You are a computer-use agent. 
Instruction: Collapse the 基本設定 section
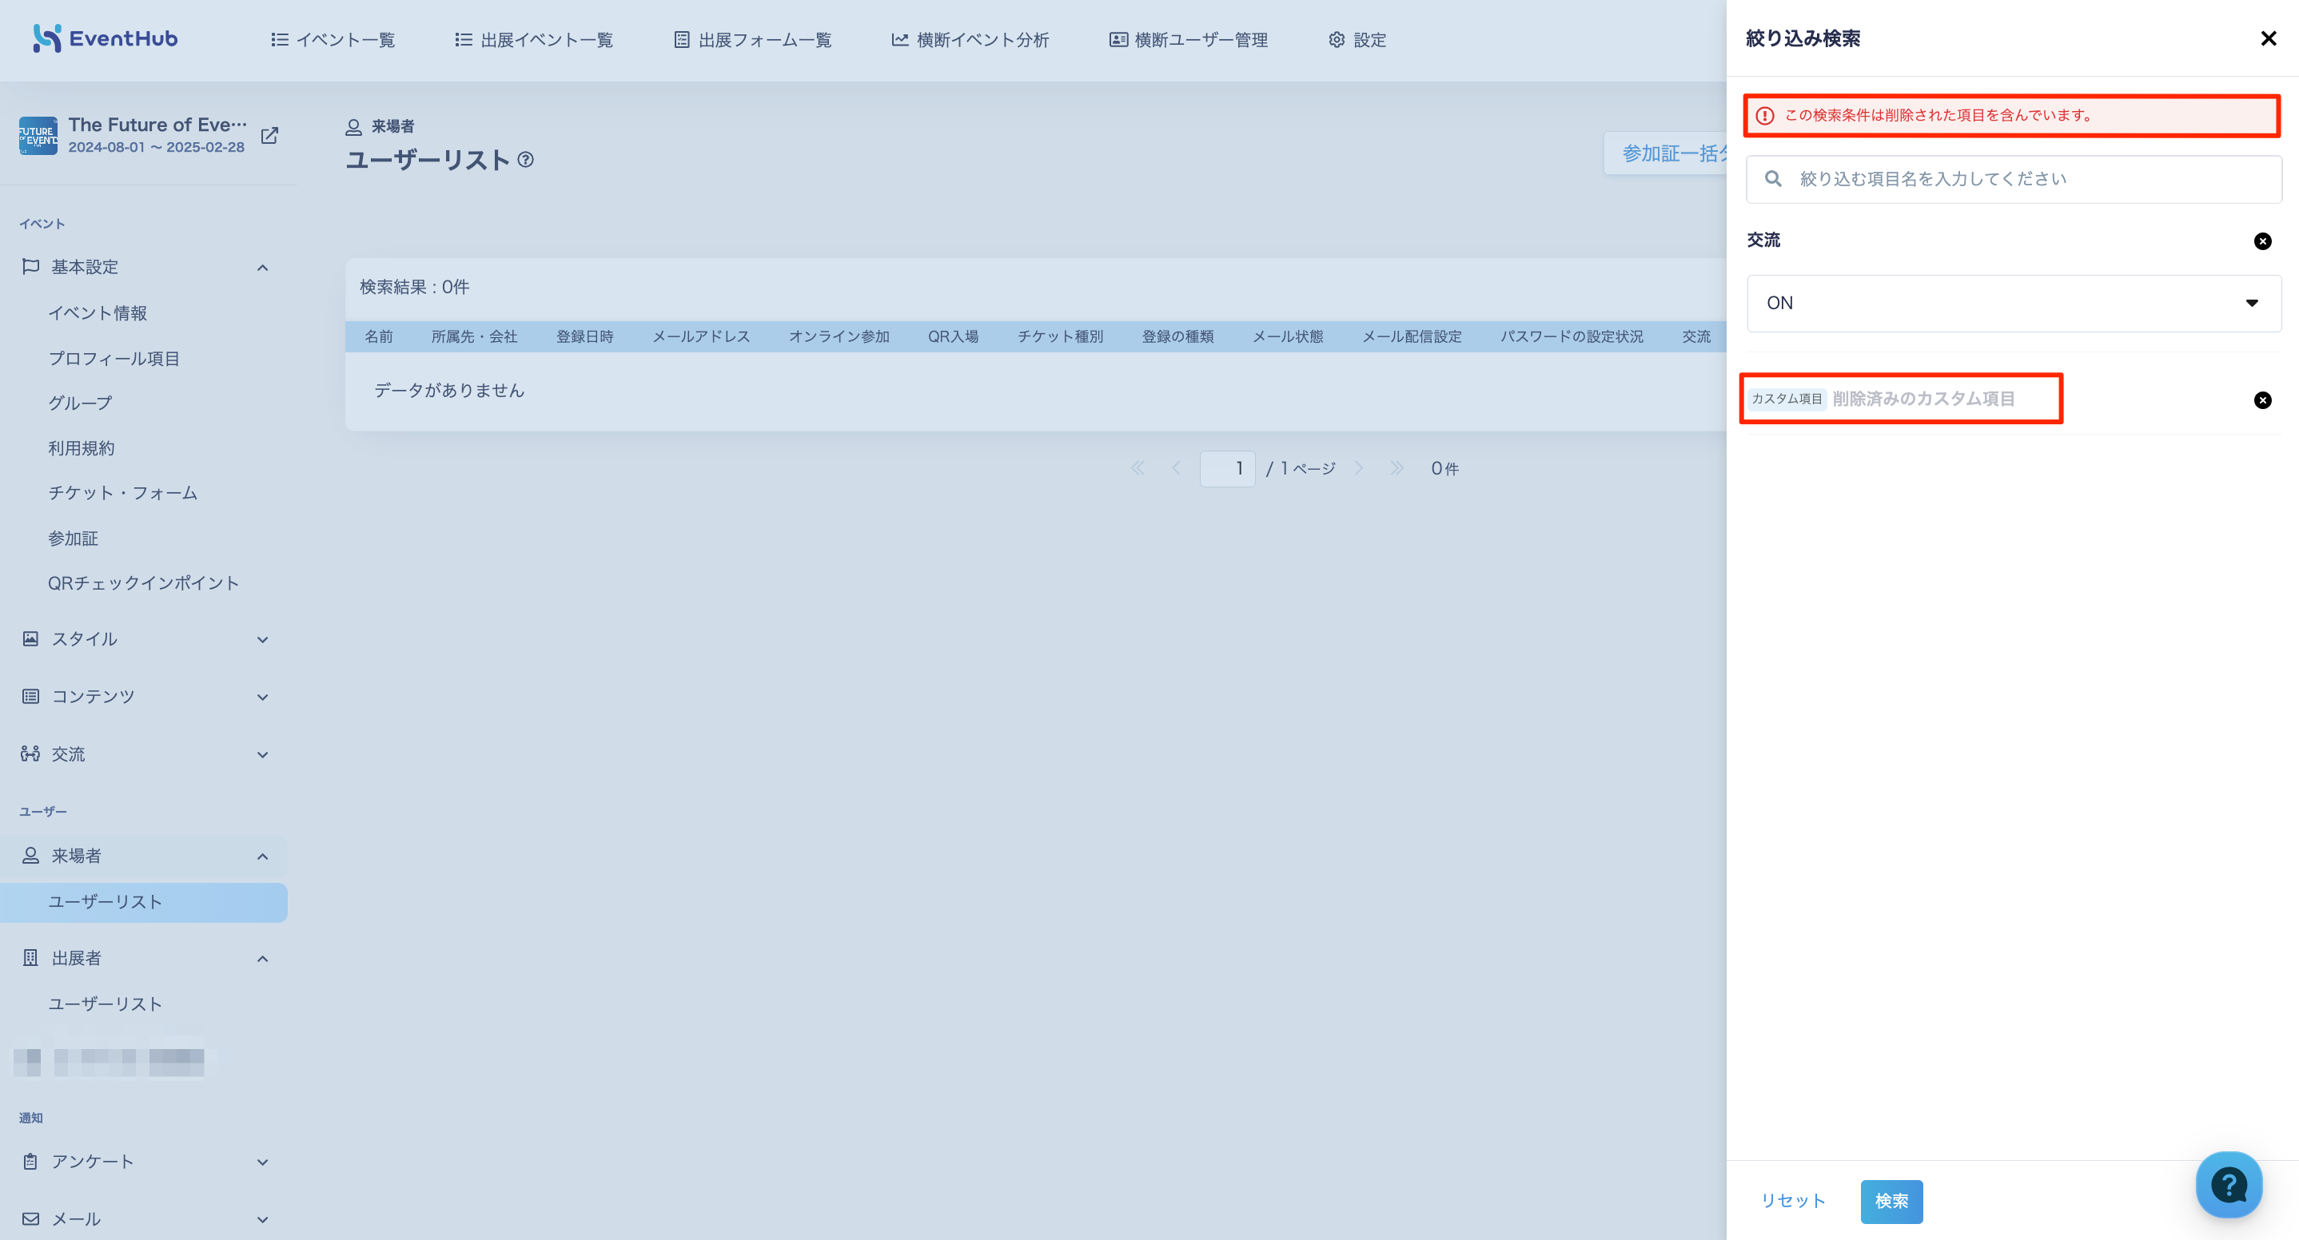(x=262, y=268)
